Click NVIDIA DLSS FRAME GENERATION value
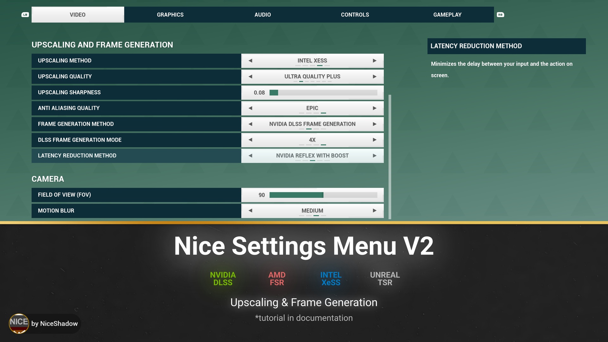 (312, 124)
